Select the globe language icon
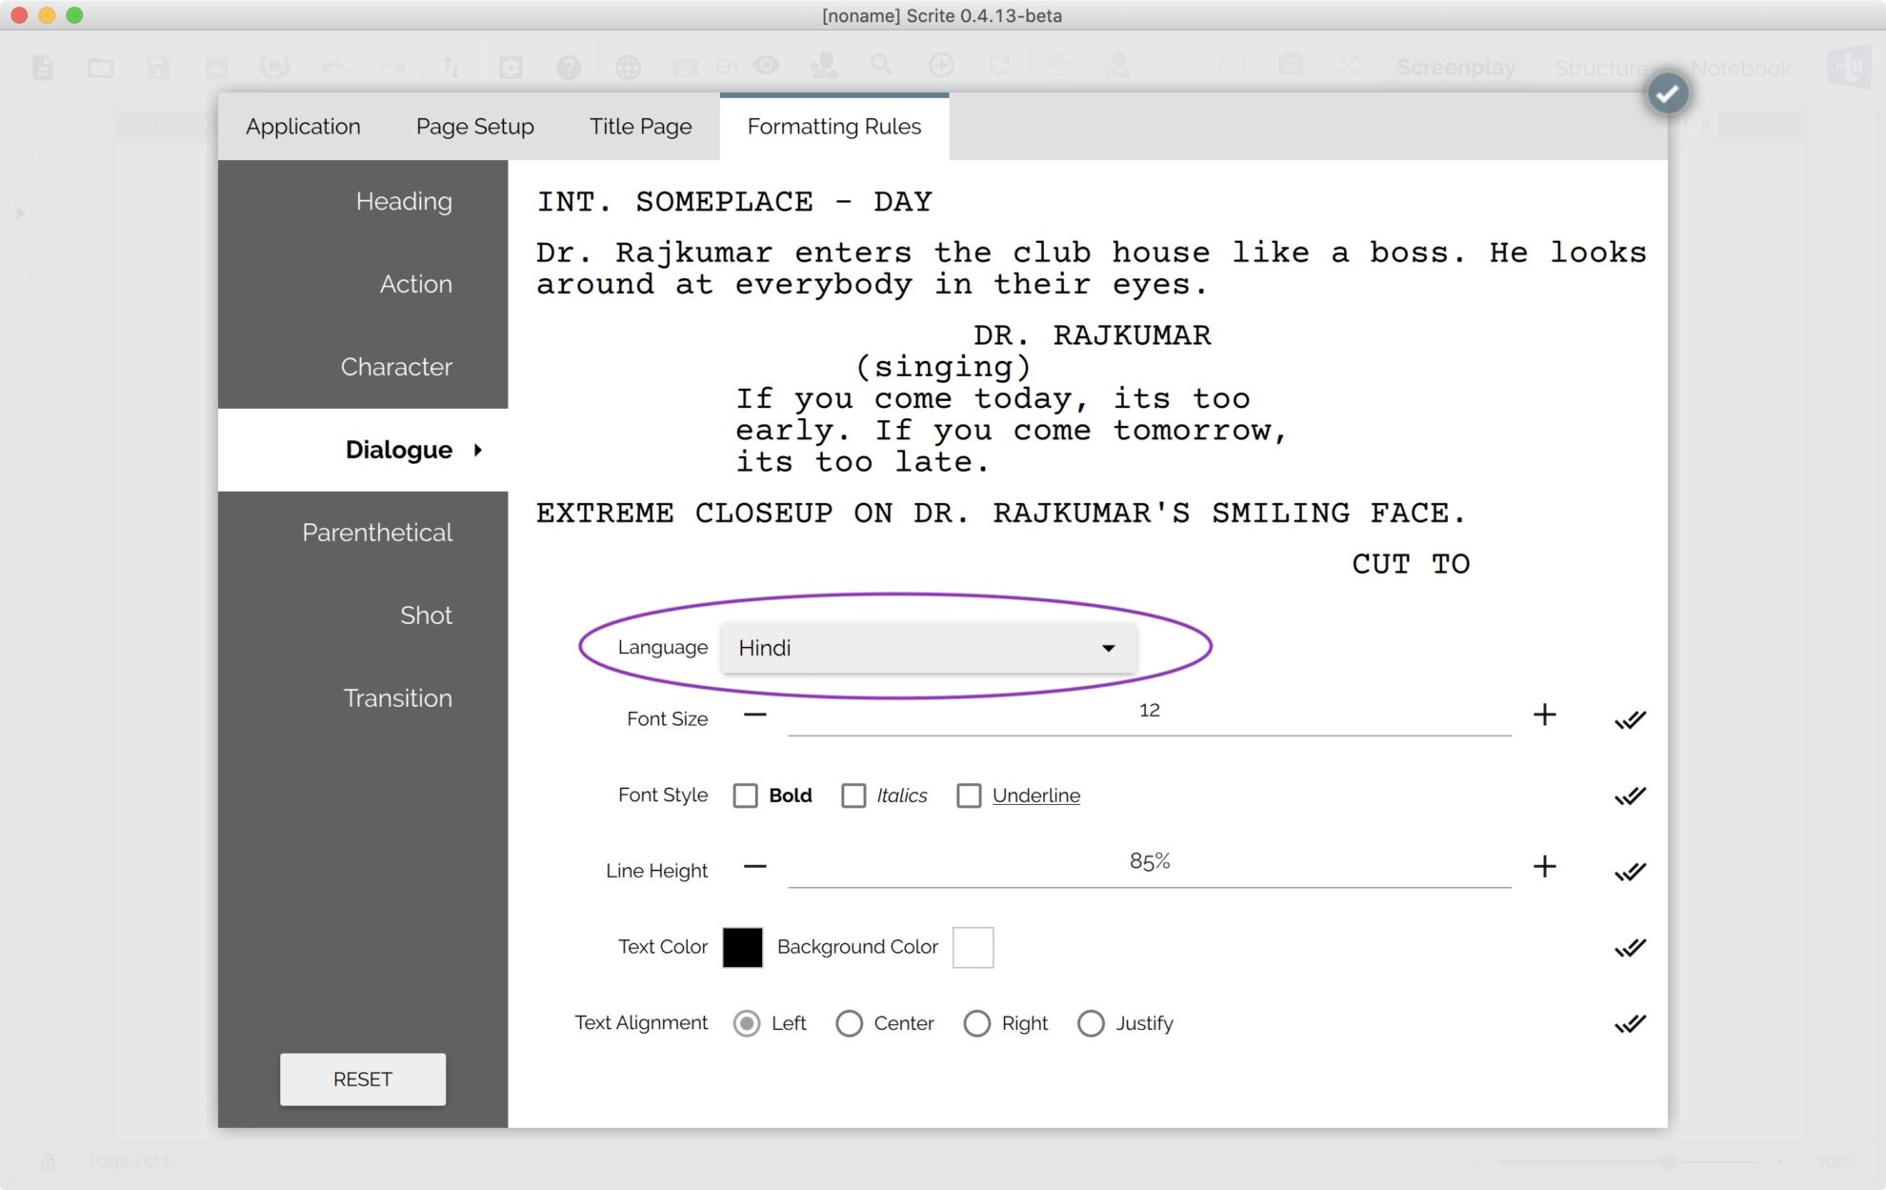 click(x=627, y=67)
